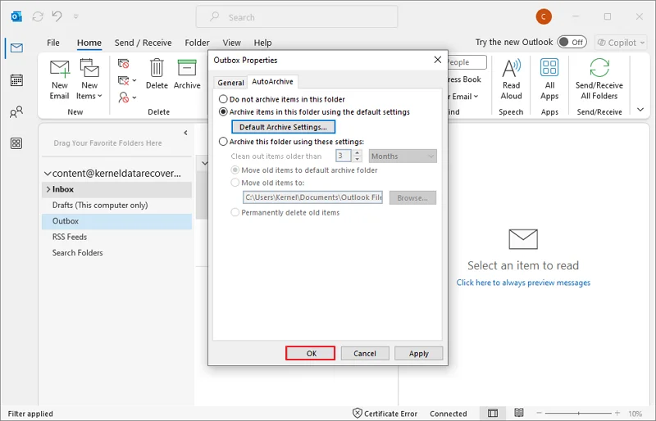Click the zoom out minus icon
This screenshot has width=656, height=421.
[540, 413]
